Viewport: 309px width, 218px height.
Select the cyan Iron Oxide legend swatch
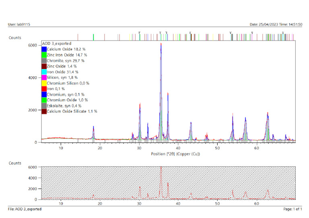[x=44, y=71]
